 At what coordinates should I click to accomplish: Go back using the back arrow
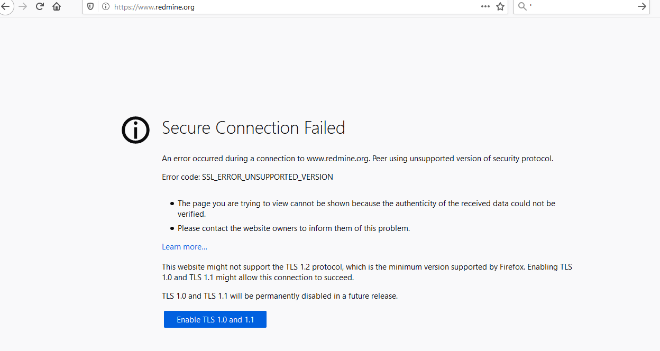pos(5,6)
